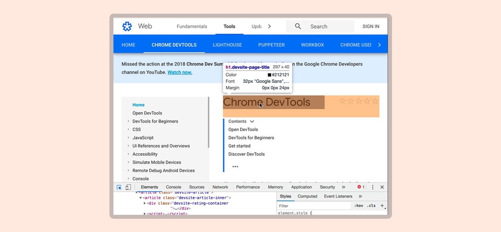Show more contents with the ellipsis icon
Viewport: 501px width, 232px height.
click(x=235, y=167)
